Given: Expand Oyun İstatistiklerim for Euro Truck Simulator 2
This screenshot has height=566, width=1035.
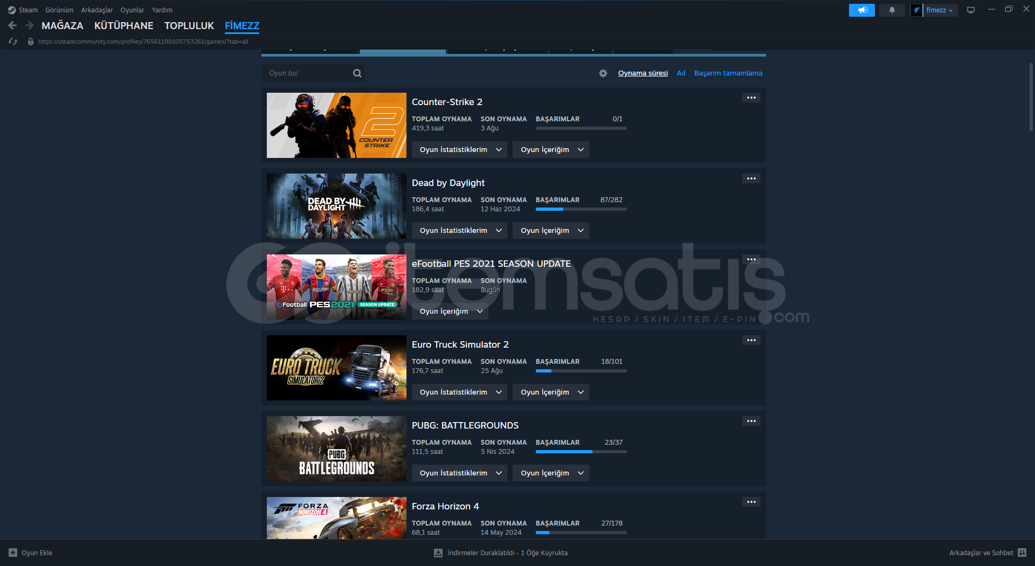Looking at the screenshot, I should point(460,392).
